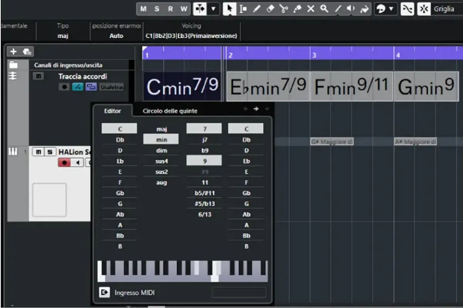Viewport: 463px width, 308px height.
Task: Pick the Pencil draw tool
Action: click(x=257, y=9)
